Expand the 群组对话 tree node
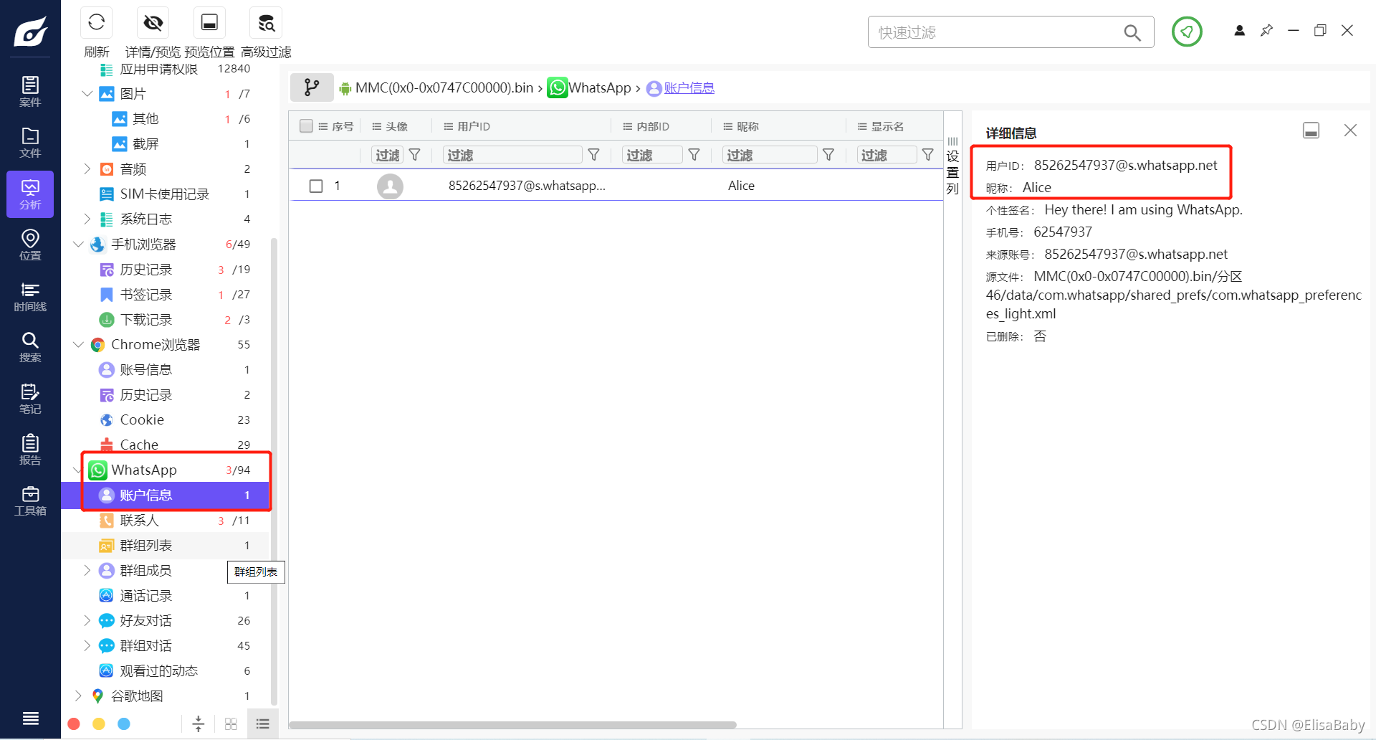This screenshot has width=1376, height=740. [x=87, y=646]
